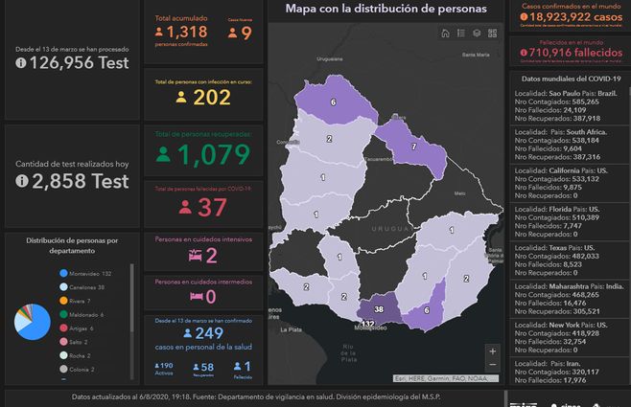Click the info icon beside world confirmed cases

524,17
